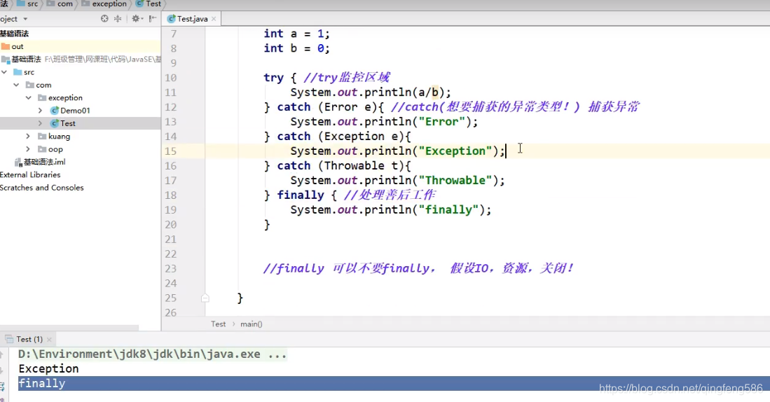Screen dimensions: 770x402
Task: Click Test in the navigation bar
Action: (x=149, y=4)
